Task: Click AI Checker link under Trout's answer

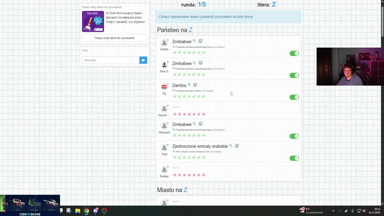Action: pos(216,152)
